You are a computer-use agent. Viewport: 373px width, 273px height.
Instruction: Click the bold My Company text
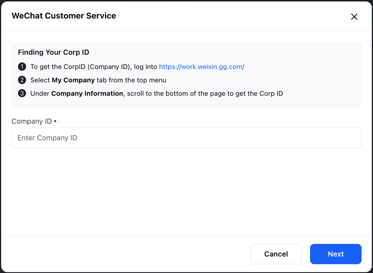[73, 80]
